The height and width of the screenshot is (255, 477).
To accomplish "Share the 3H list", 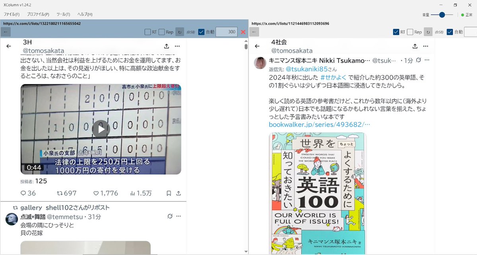I will [x=167, y=46].
